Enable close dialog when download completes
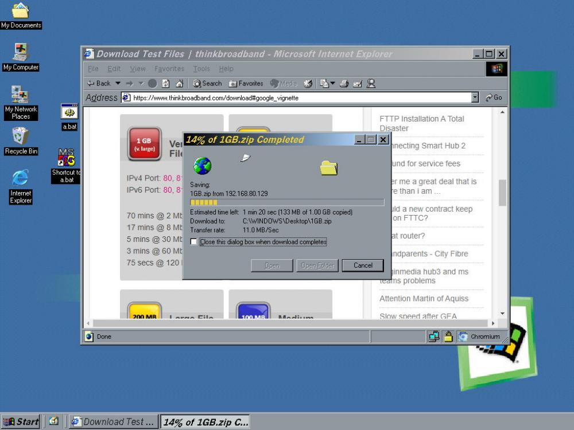The width and height of the screenshot is (574, 430). click(x=194, y=242)
